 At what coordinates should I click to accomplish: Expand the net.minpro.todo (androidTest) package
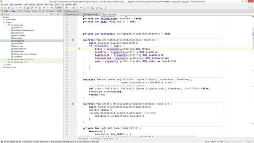click(6, 59)
